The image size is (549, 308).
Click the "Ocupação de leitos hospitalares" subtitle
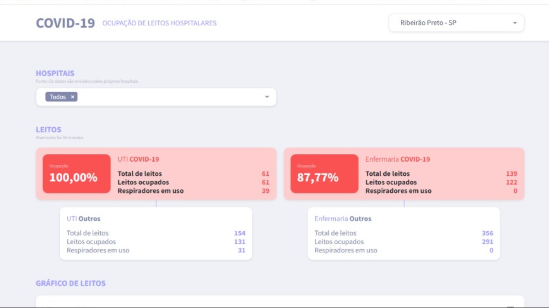tap(159, 23)
